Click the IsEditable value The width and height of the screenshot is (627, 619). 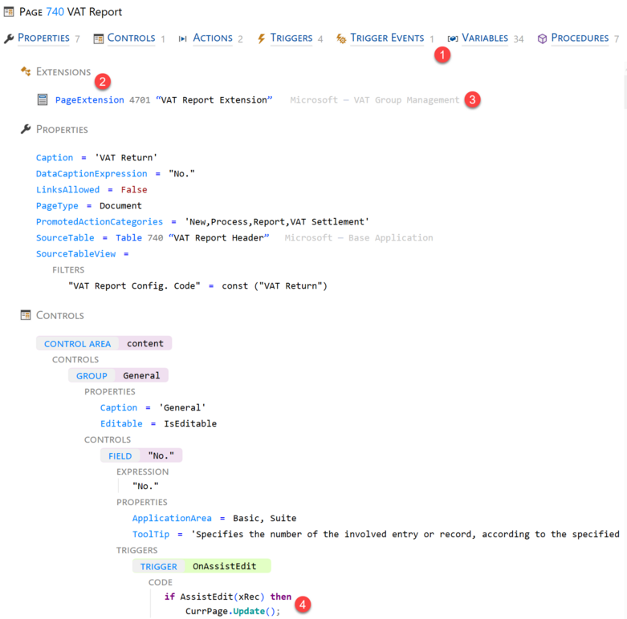pos(190,423)
